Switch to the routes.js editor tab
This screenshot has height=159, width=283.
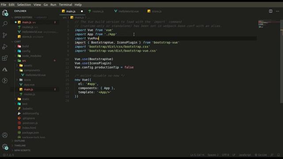point(98,11)
